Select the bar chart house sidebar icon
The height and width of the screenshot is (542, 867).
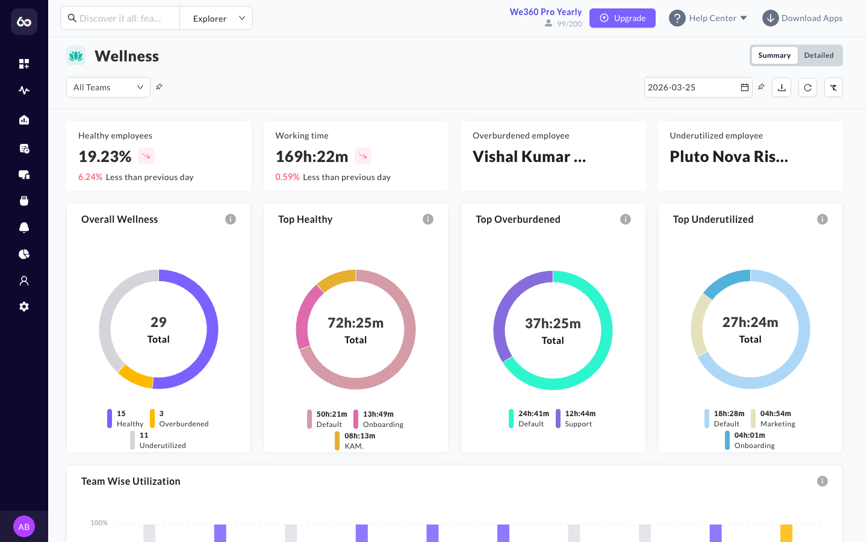tap(24, 120)
